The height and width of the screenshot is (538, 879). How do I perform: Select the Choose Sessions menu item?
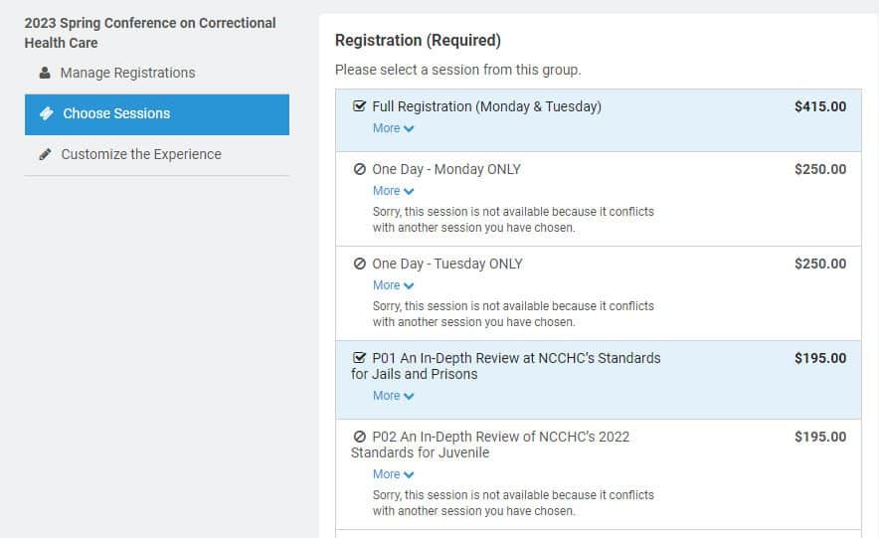(x=116, y=113)
